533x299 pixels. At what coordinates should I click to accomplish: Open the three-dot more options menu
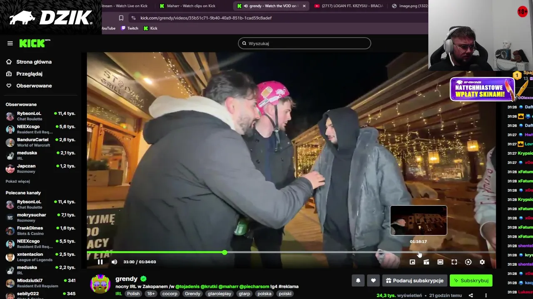(x=486, y=296)
